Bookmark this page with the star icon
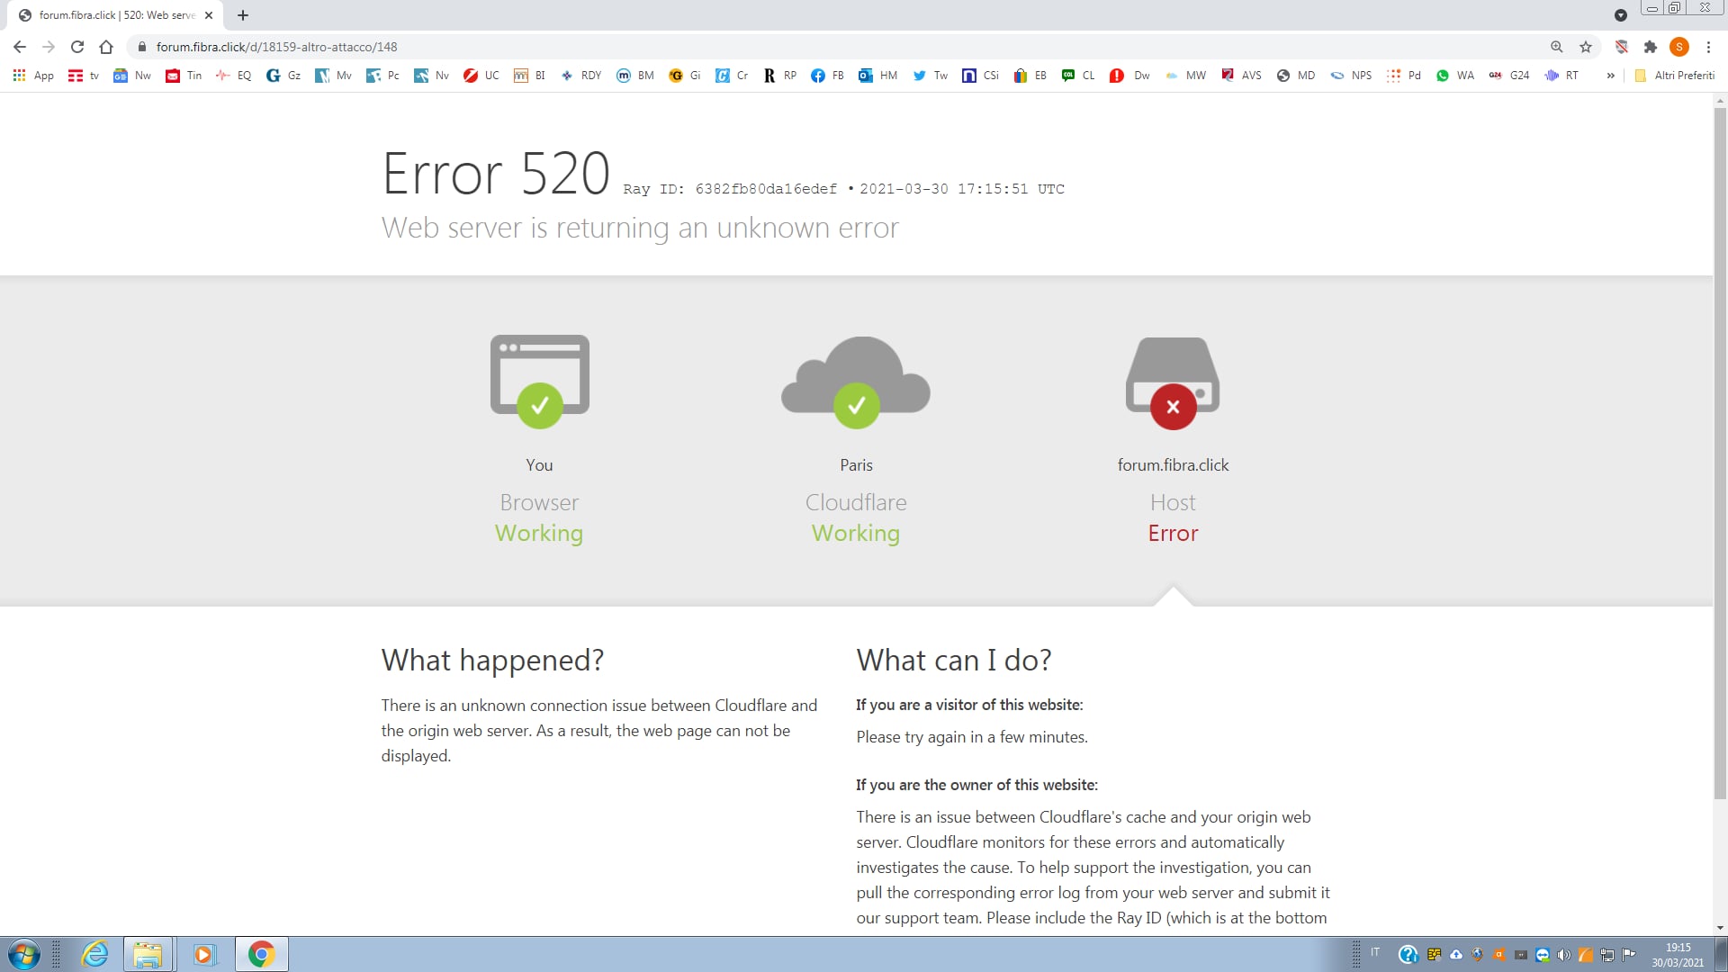Viewport: 1728px width, 972px height. click(x=1586, y=47)
